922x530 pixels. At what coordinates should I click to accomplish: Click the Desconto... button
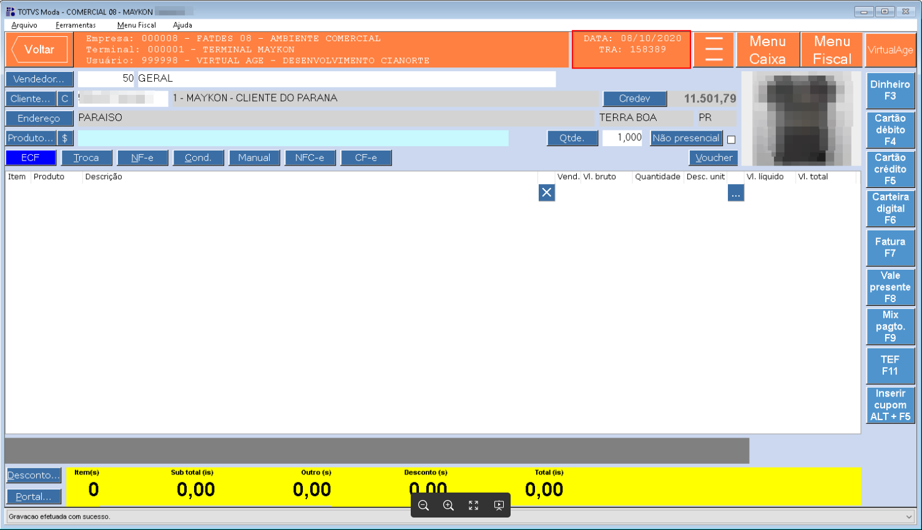pos(34,476)
